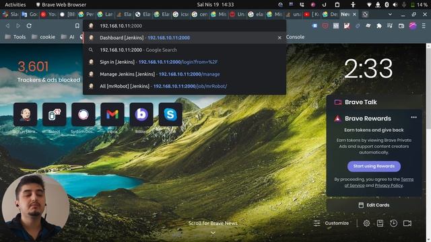Screen dimensions: 431x242
Task: Click the address bar showing 192.168.10.11:2000
Action: [184, 26]
